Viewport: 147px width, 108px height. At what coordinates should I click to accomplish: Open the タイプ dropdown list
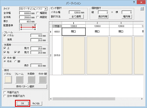[46, 9]
